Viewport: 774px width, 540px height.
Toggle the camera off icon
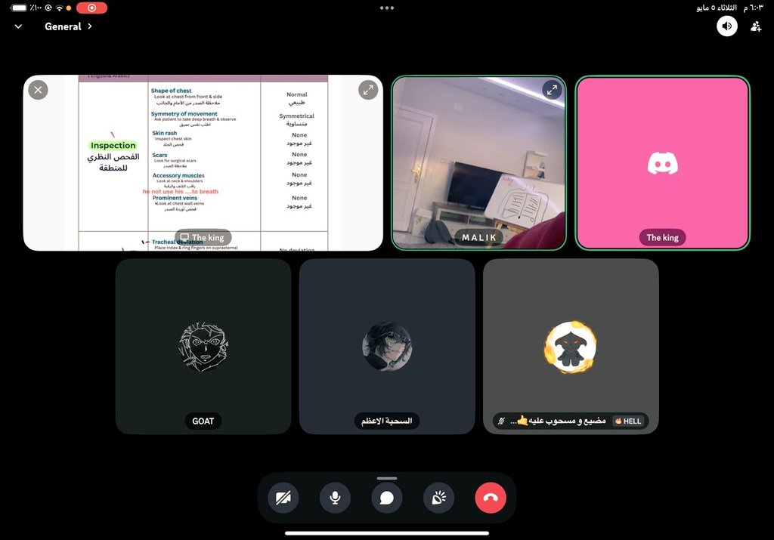[283, 498]
